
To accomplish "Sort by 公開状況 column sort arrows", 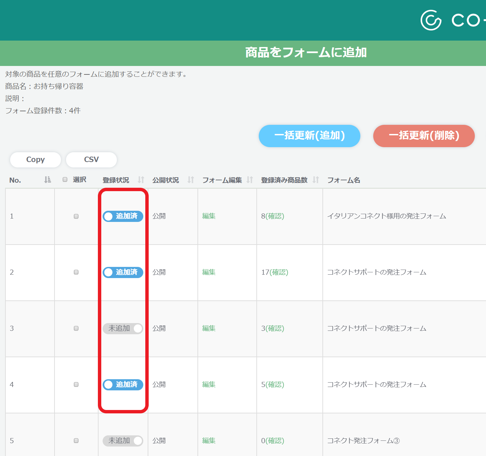I will coord(191,180).
